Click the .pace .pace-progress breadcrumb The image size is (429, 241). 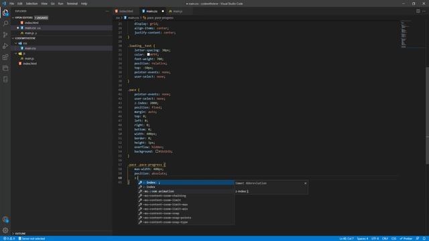(x=158, y=18)
